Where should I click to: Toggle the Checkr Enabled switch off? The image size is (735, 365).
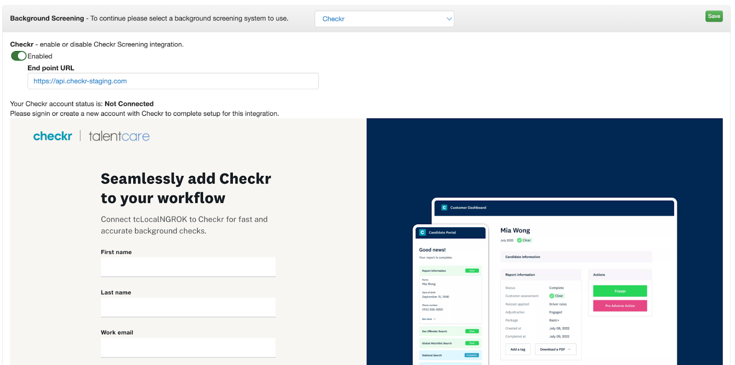(19, 56)
